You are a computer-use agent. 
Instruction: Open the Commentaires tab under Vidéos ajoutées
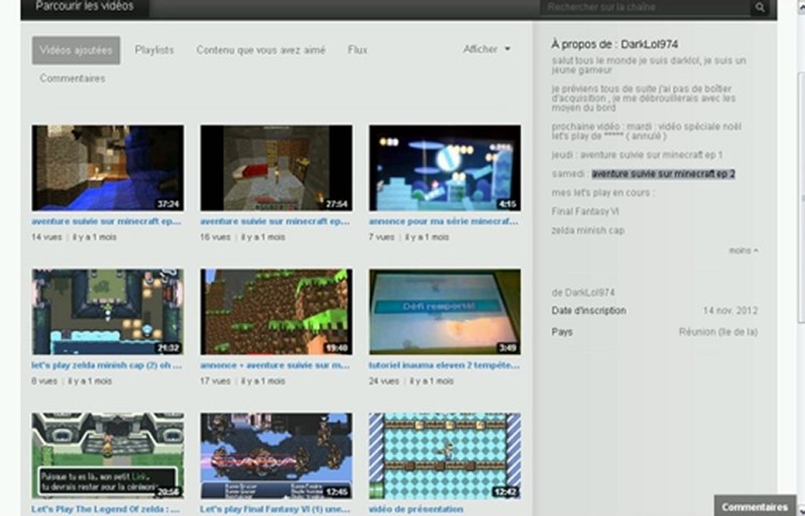(72, 78)
